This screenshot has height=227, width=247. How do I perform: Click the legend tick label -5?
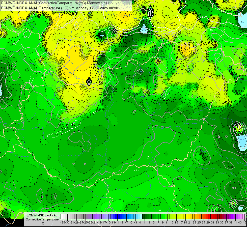131,222
